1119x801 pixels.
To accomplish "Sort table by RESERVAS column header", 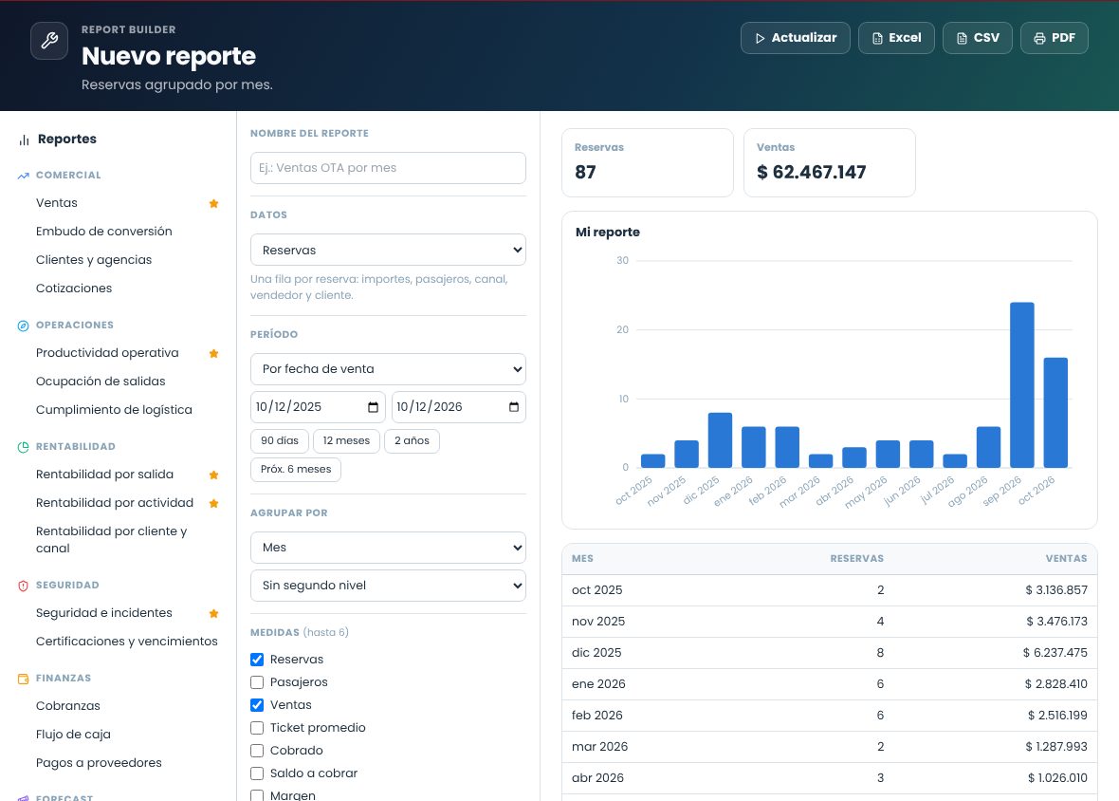I will click(x=856, y=559).
